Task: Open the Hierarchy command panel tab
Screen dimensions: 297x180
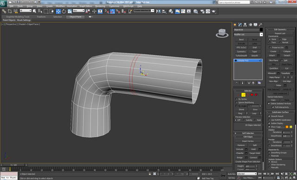Action: pos(245,25)
